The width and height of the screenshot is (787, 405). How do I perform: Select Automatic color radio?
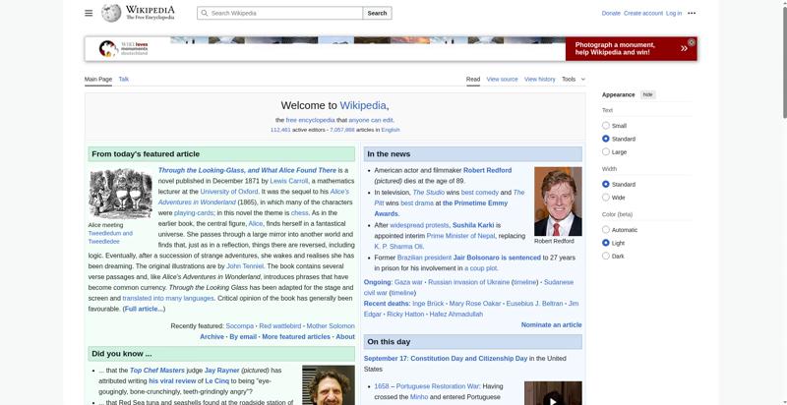(606, 230)
